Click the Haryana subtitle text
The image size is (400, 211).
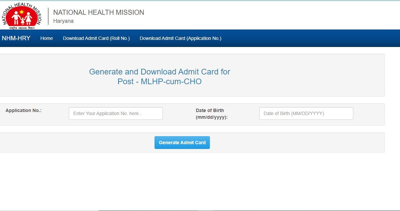tap(63, 21)
